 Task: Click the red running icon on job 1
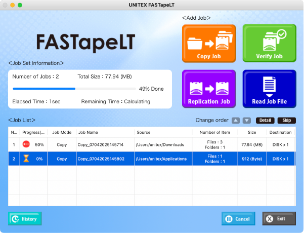(x=26, y=144)
